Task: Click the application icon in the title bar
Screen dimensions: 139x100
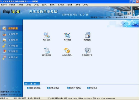Action: pyautogui.click(x=1, y=1)
